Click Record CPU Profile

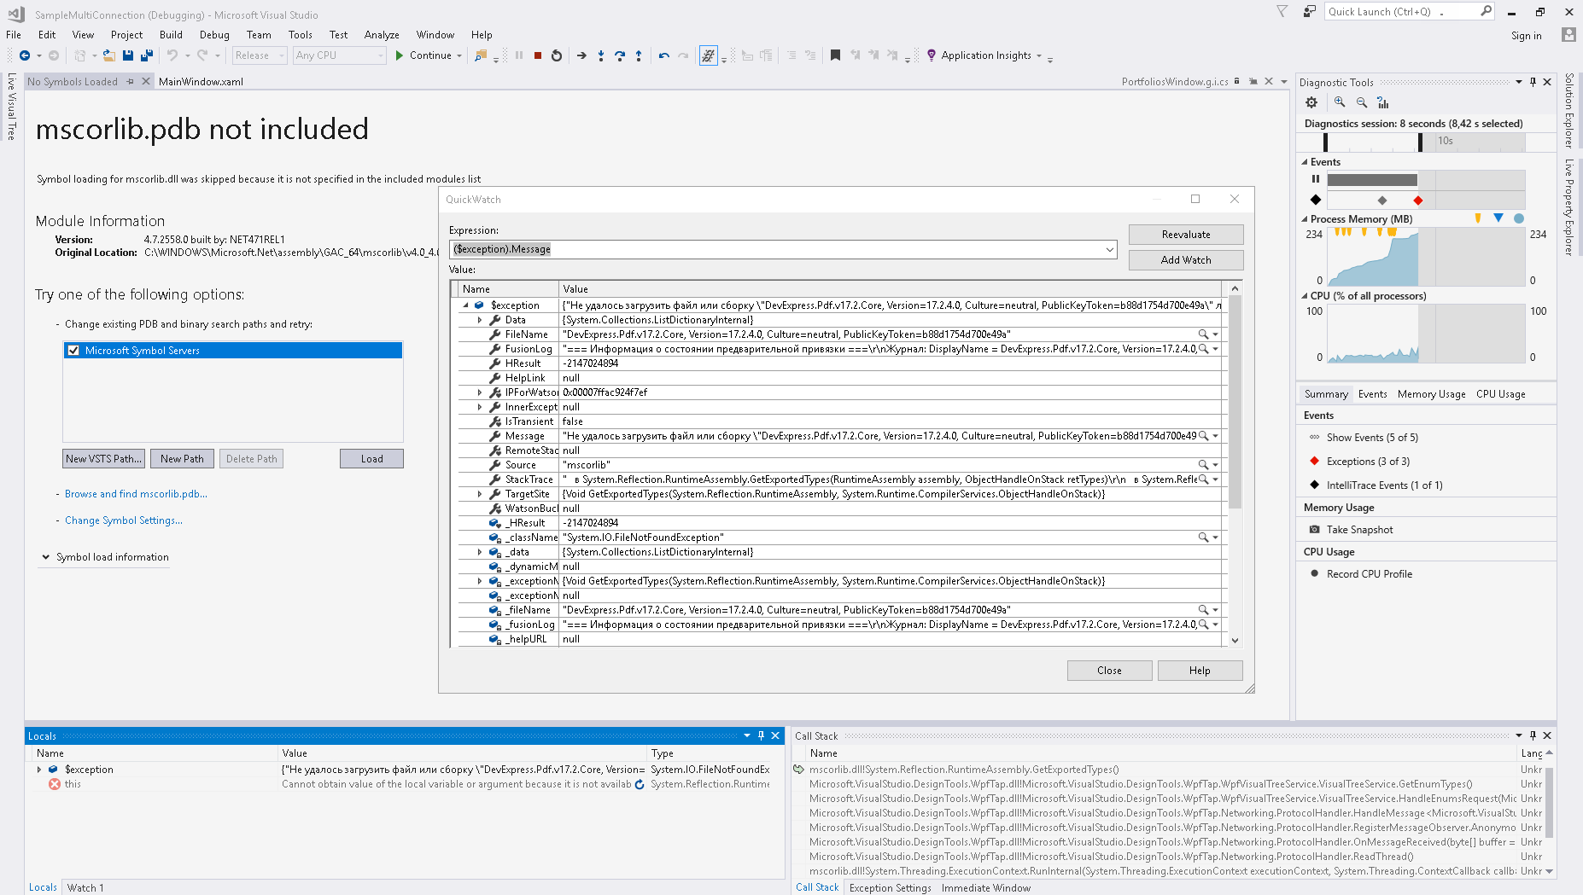(x=1369, y=574)
